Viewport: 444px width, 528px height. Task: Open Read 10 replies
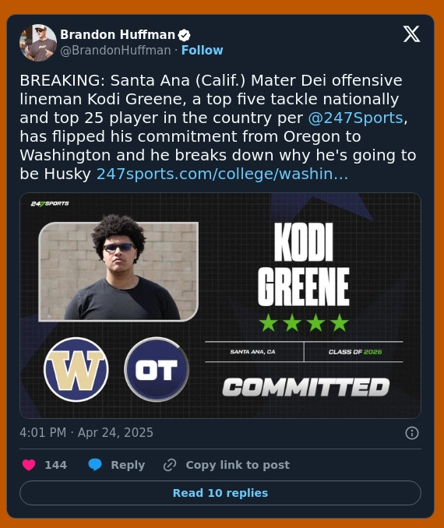click(220, 493)
